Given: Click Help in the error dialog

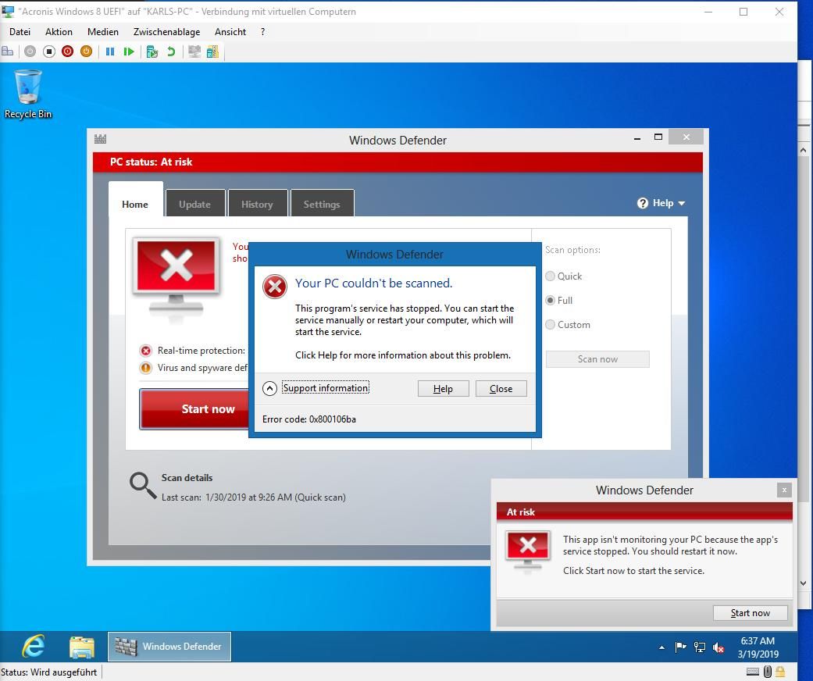Looking at the screenshot, I should 444,388.
